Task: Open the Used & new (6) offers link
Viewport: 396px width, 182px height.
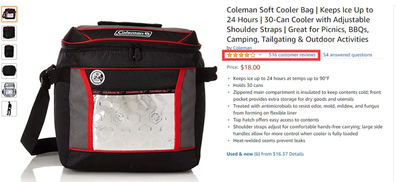Action: 243,154
